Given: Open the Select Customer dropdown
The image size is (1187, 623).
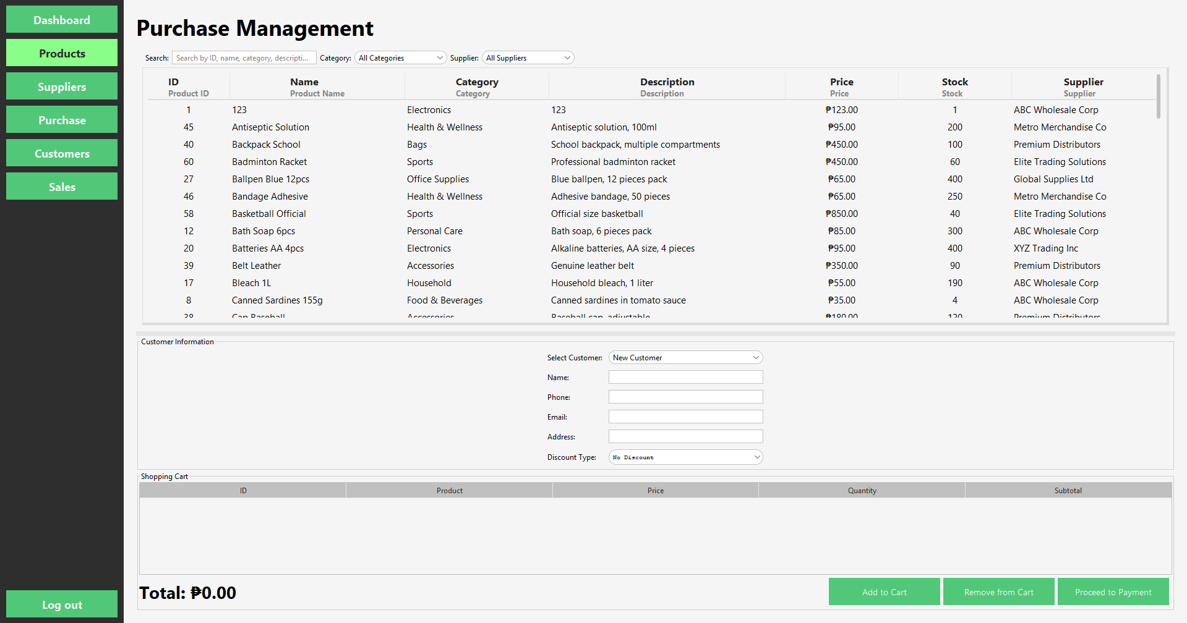Looking at the screenshot, I should 685,357.
